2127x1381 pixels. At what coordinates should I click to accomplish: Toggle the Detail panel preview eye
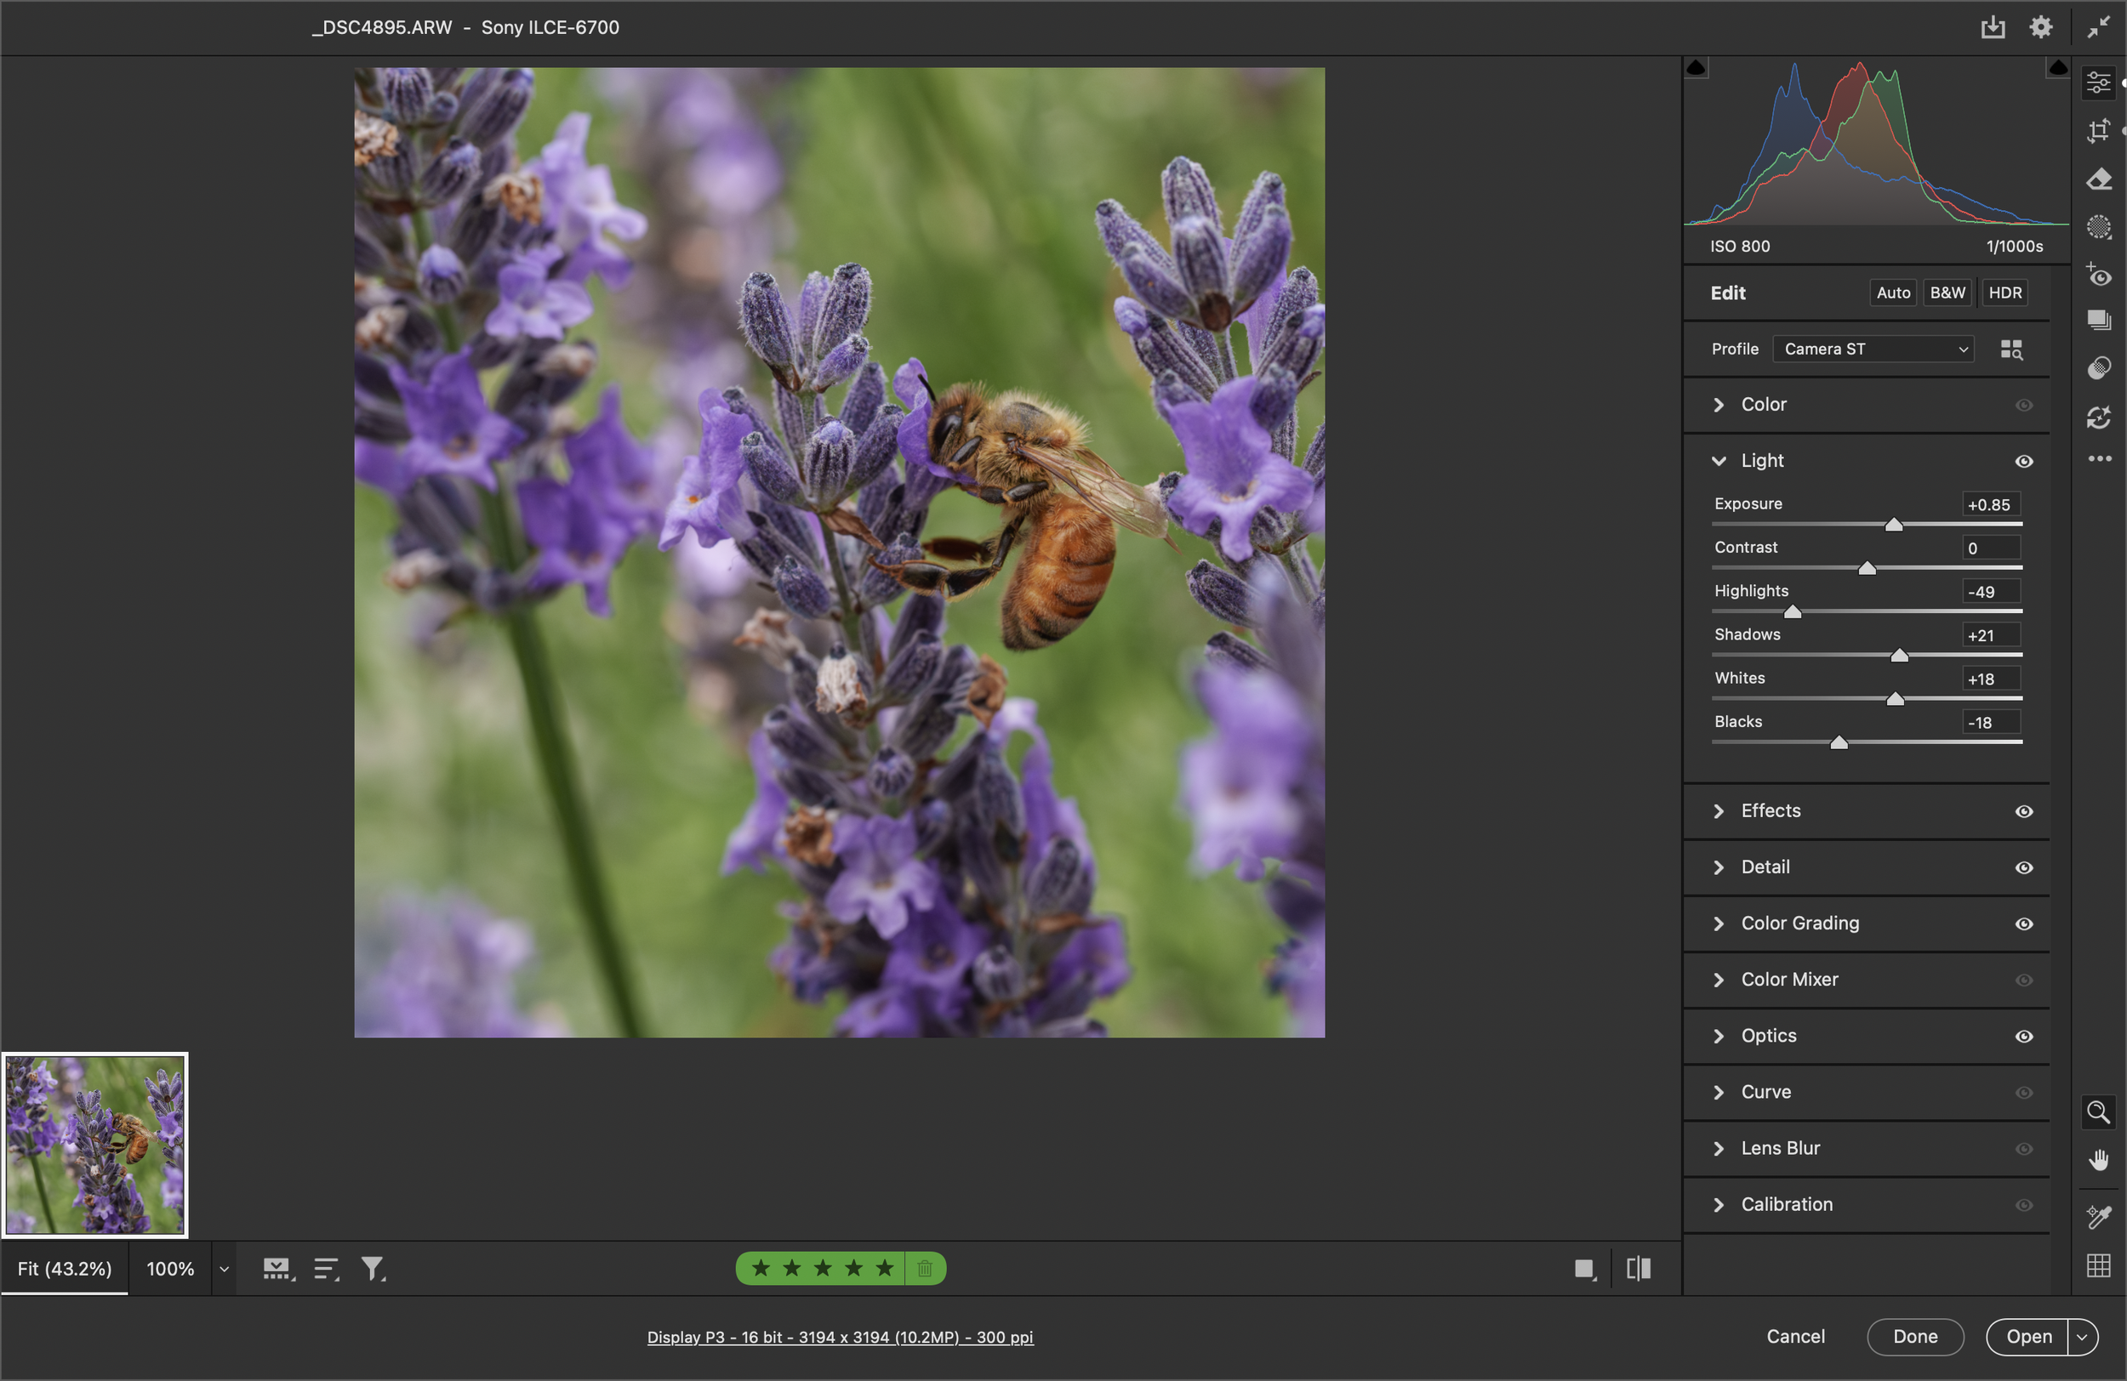tap(2024, 867)
